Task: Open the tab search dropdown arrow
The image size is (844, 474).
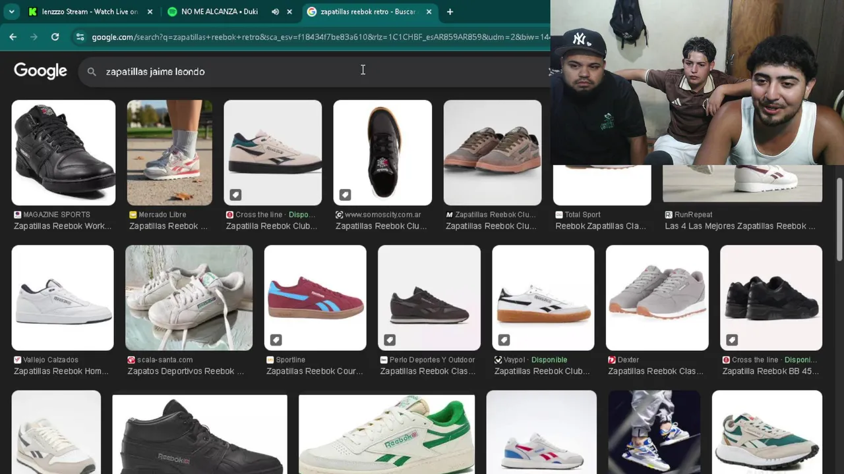Action: [11, 12]
